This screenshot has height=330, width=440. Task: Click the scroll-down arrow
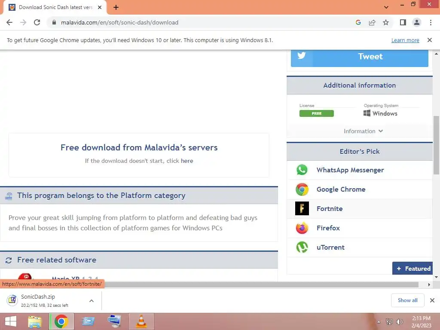(436, 277)
